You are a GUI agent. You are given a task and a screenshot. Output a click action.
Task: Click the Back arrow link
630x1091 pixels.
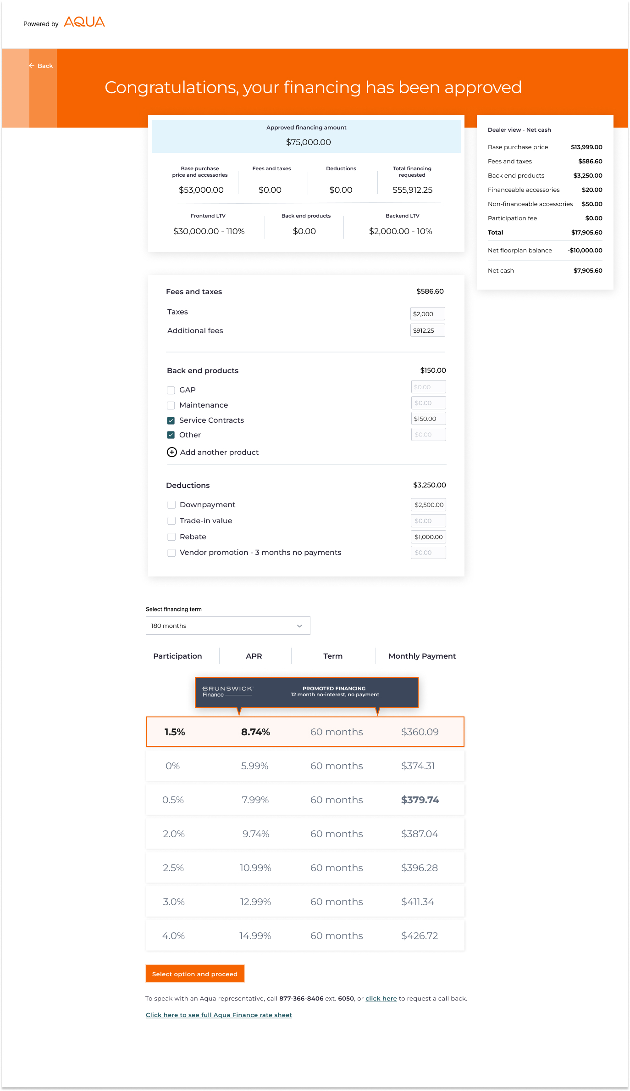coord(41,66)
